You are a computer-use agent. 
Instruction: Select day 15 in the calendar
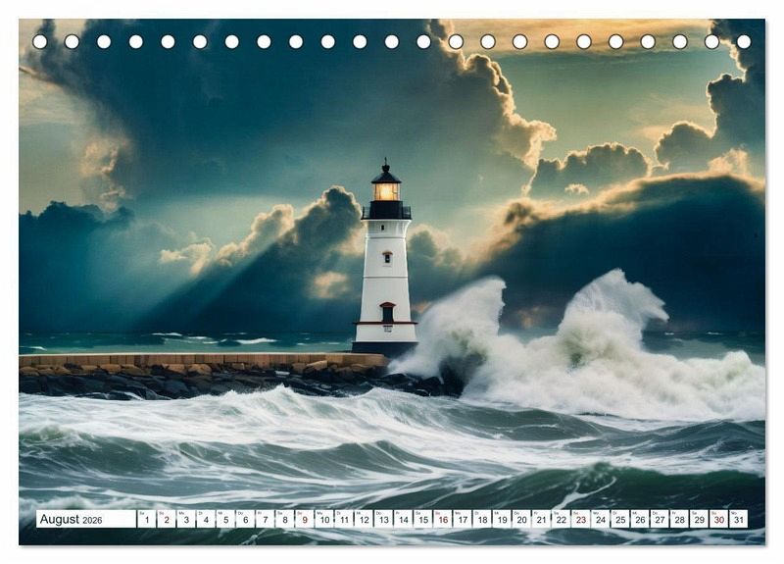pyautogui.click(x=422, y=520)
